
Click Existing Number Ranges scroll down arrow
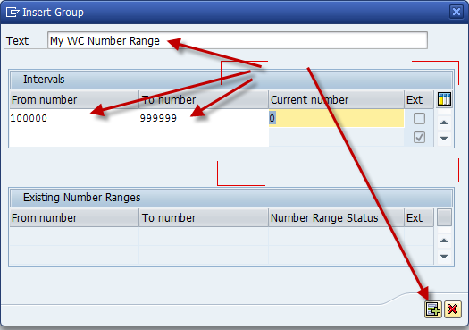pyautogui.click(x=444, y=257)
